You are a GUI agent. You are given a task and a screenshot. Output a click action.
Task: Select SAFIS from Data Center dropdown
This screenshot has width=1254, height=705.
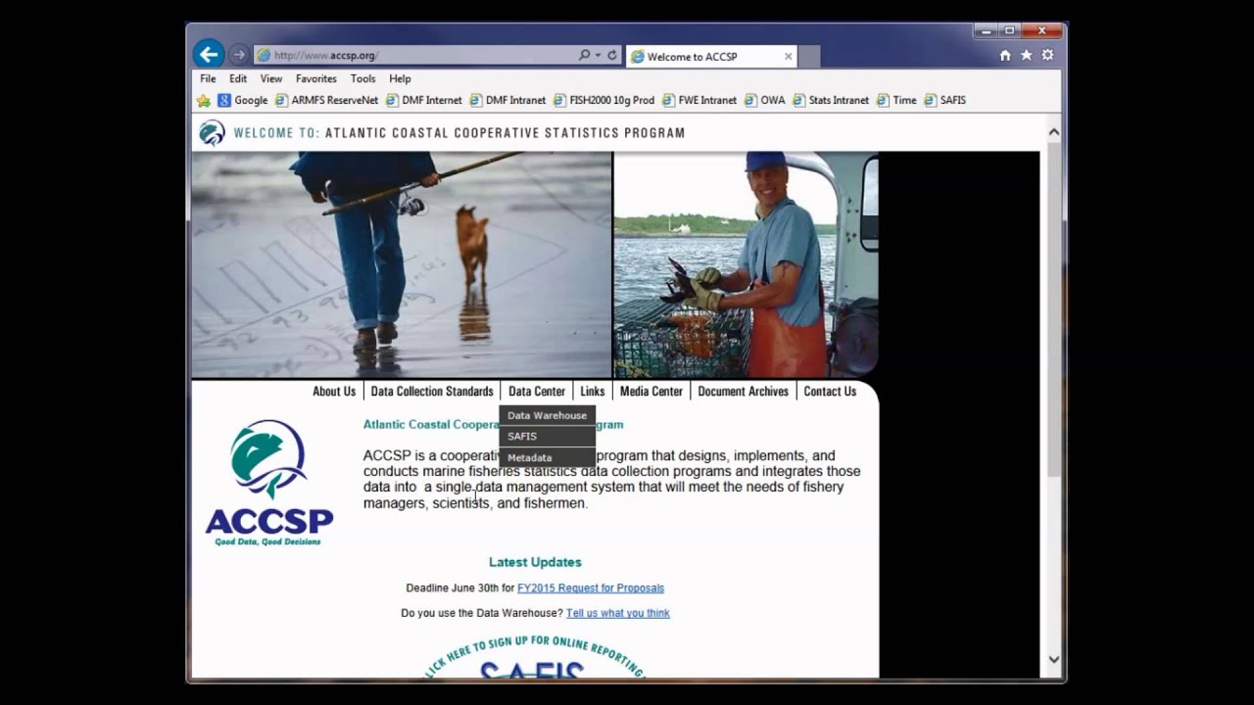(547, 437)
